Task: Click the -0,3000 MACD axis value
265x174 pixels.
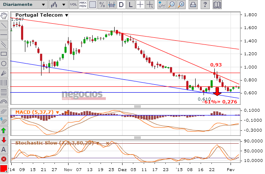Action: pyautogui.click(x=252, y=130)
